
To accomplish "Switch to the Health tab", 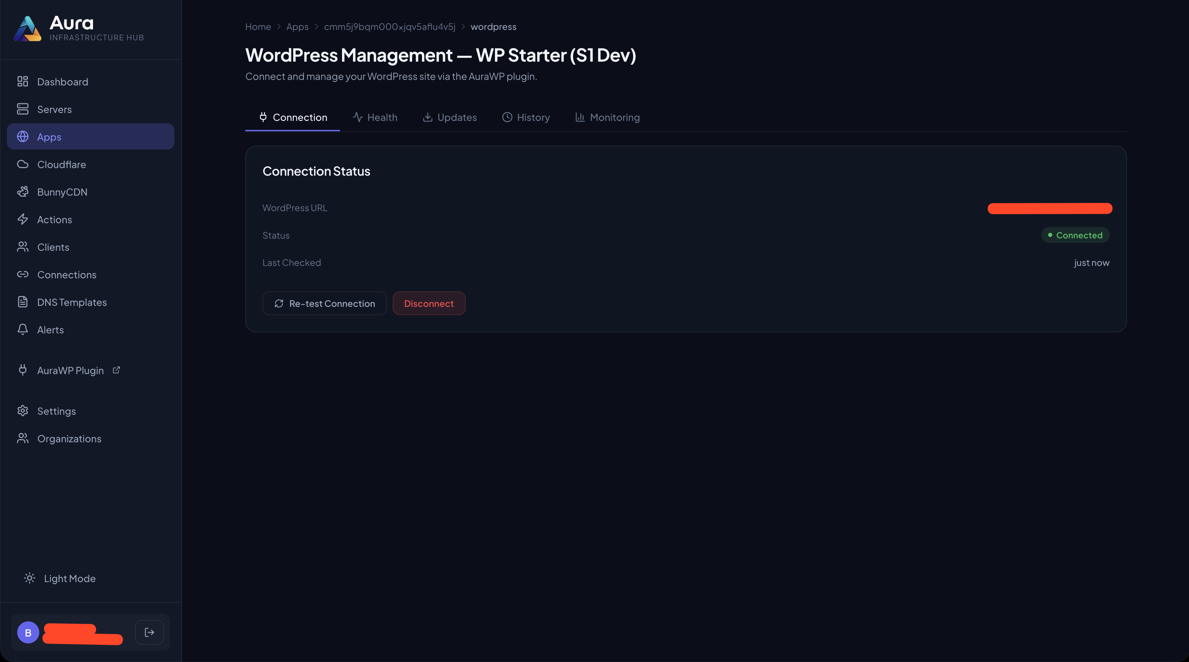I will point(375,117).
